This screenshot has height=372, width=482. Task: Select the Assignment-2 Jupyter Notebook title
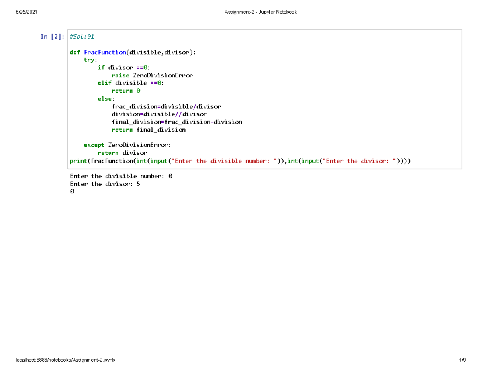click(260, 12)
